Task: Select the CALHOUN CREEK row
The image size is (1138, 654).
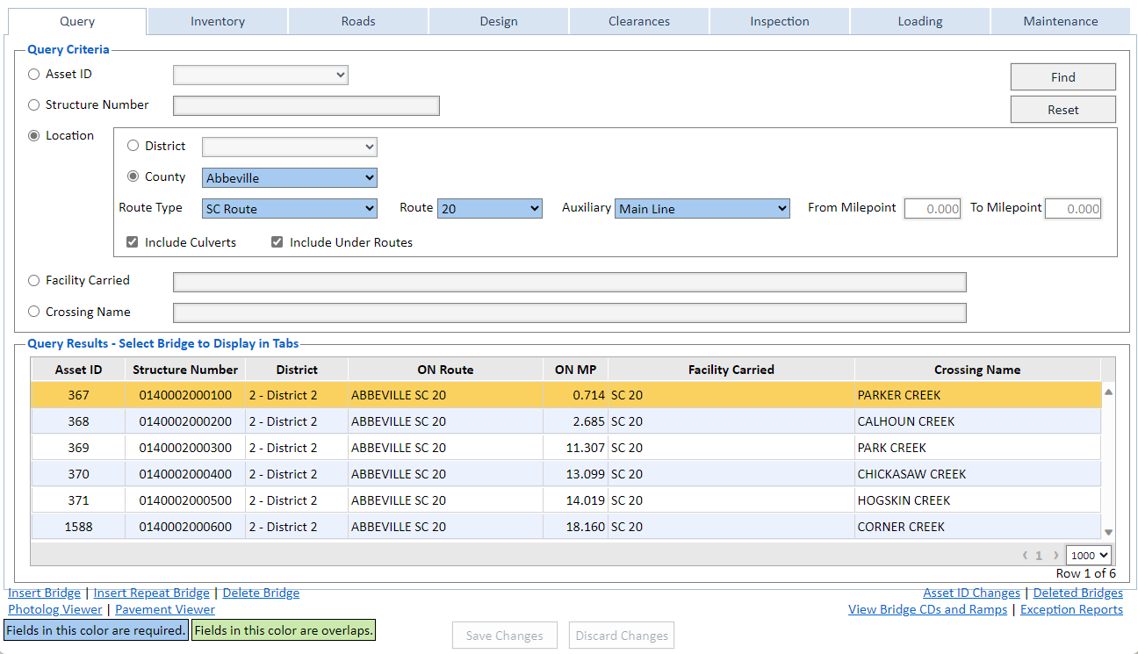Action: 566,421
